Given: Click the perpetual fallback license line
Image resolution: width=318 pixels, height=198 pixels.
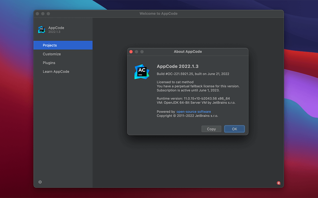Looking at the screenshot, I should [198, 86].
